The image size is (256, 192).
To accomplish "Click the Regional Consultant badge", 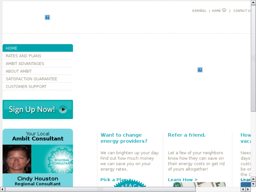I will [x=61, y=161].
